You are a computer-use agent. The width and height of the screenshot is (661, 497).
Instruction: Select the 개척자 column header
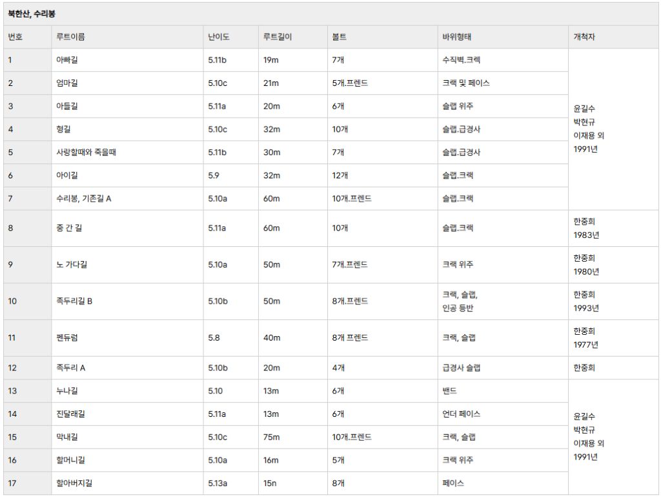(x=584, y=37)
